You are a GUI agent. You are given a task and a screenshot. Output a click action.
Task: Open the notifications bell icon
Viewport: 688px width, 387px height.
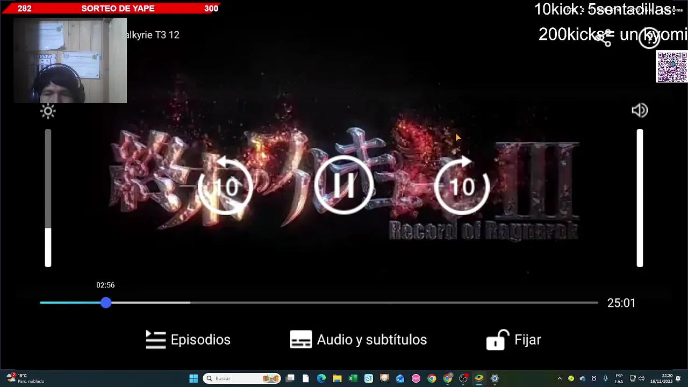tap(678, 378)
